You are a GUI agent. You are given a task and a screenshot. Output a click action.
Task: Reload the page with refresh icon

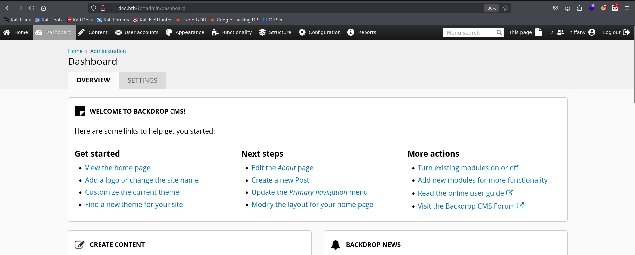32,8
